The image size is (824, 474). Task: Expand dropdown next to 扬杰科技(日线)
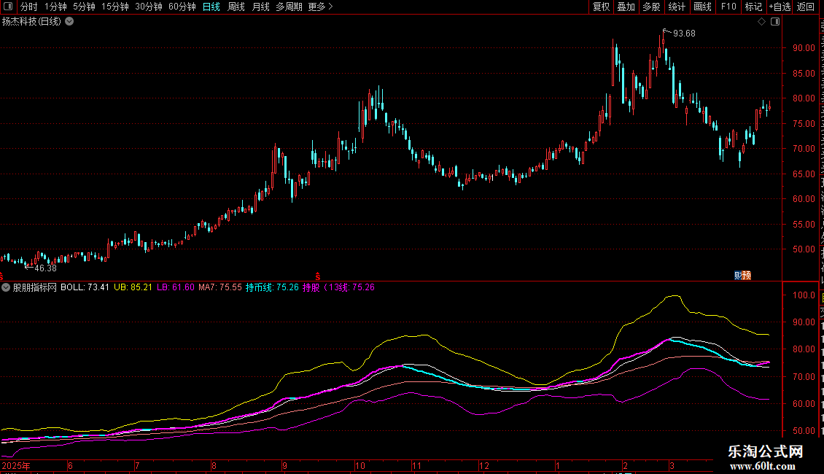click(x=69, y=22)
